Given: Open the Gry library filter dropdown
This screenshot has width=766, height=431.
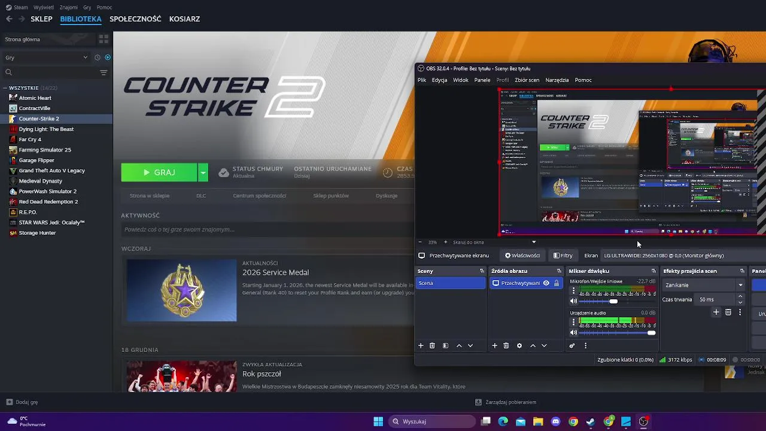Looking at the screenshot, I should pos(46,57).
